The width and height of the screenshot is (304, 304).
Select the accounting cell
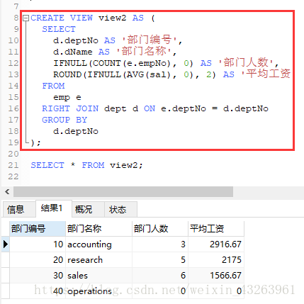click(98, 244)
